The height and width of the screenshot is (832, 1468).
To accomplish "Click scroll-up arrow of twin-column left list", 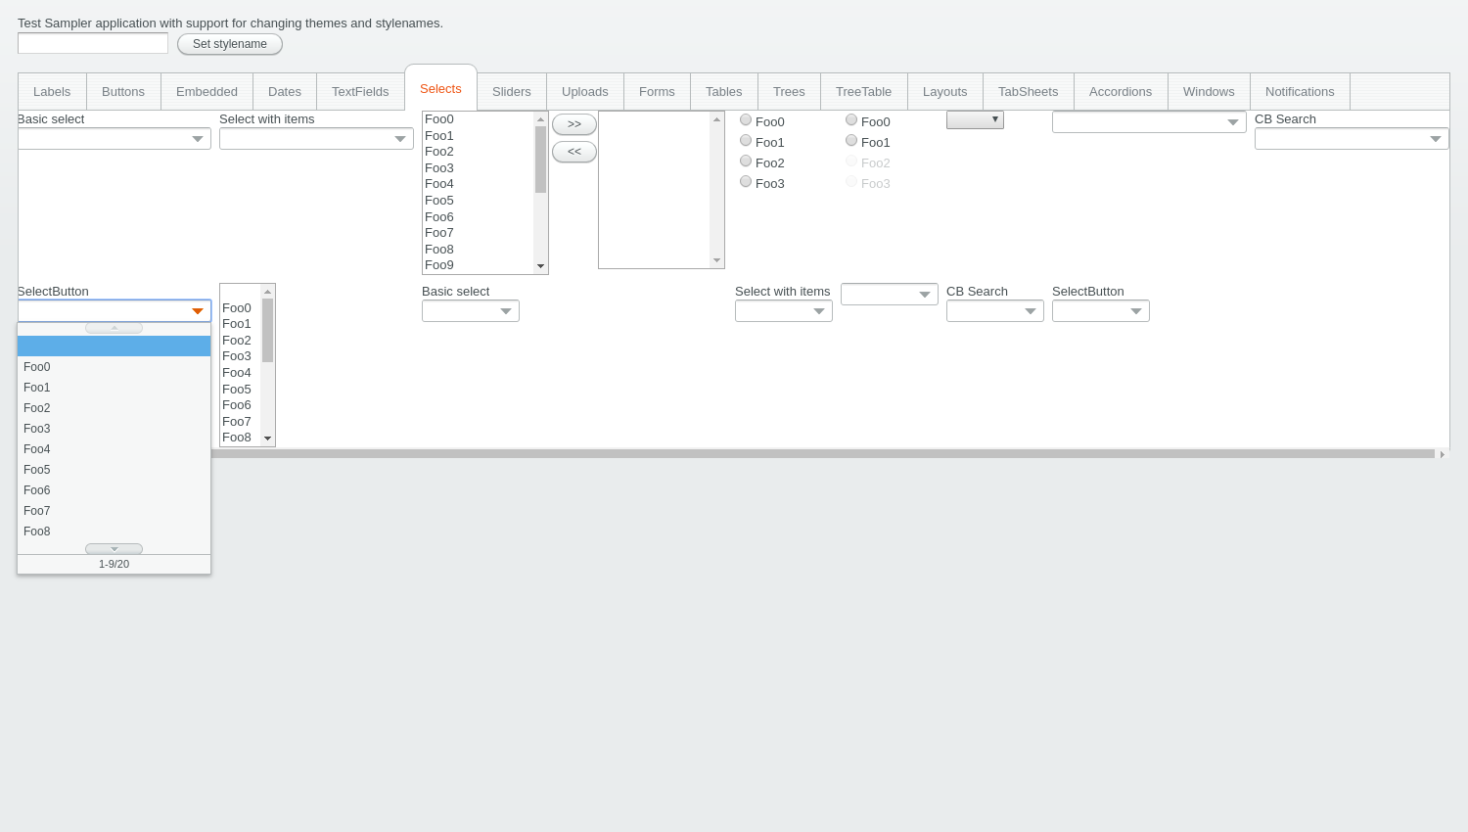I will coord(540,119).
